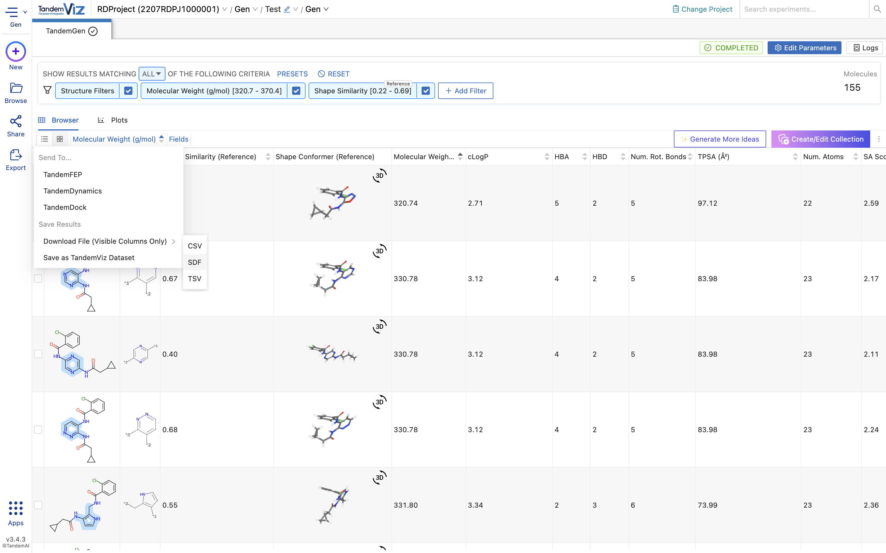Viewport: 886px width, 553px height.
Task: Open the Apps grid icon
Action: pyautogui.click(x=16, y=509)
